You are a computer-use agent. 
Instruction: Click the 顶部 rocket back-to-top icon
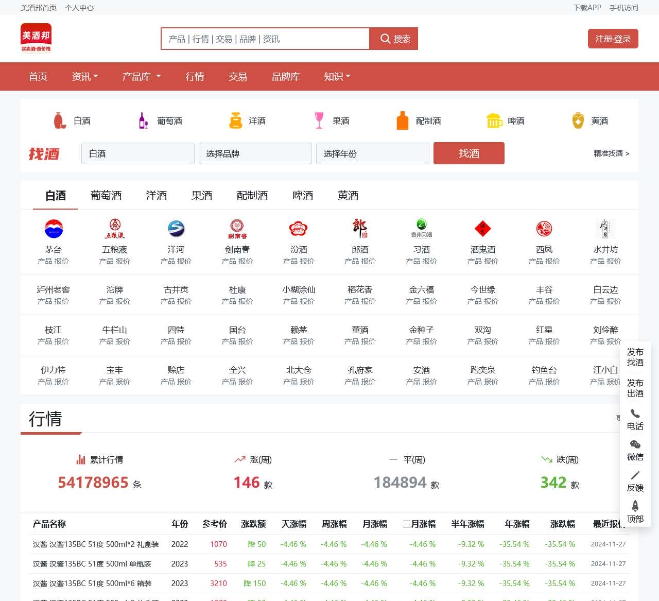coord(635,506)
